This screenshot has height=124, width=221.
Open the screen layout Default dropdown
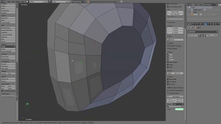coord(36,1)
